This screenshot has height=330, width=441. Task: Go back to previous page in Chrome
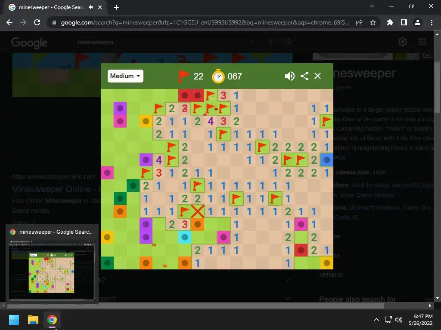[x=9, y=22]
